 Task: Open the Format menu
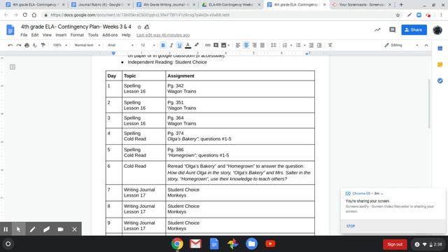pos(77,35)
